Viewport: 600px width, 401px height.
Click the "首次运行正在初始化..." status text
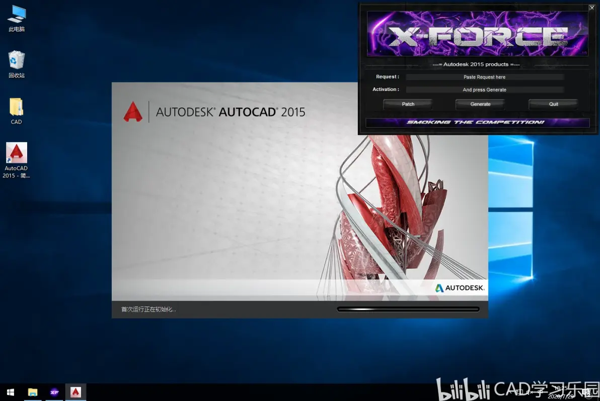[x=148, y=310]
